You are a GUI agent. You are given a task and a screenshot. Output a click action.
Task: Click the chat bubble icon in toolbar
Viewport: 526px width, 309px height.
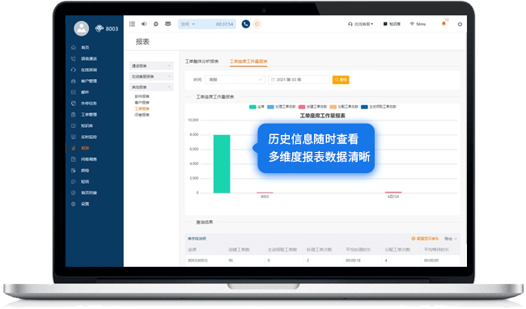point(156,23)
